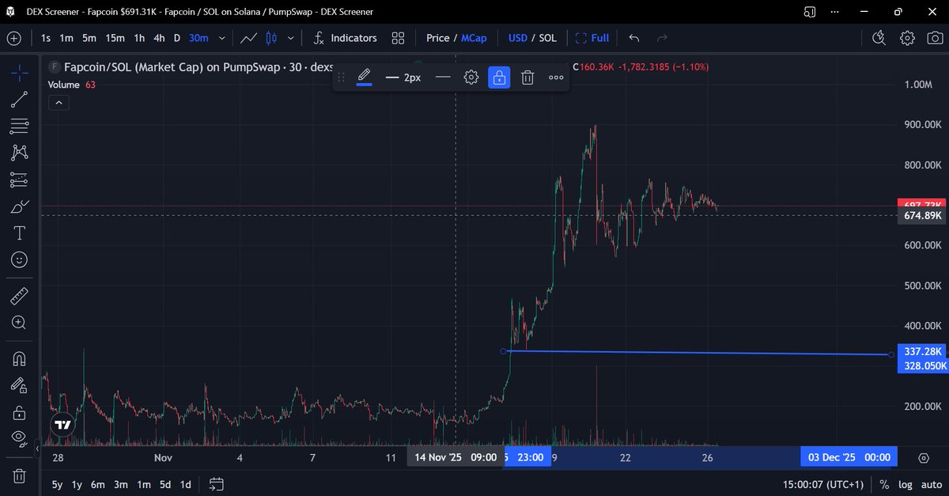Select the trend line drawing tool
The width and height of the screenshot is (949, 496).
point(19,99)
